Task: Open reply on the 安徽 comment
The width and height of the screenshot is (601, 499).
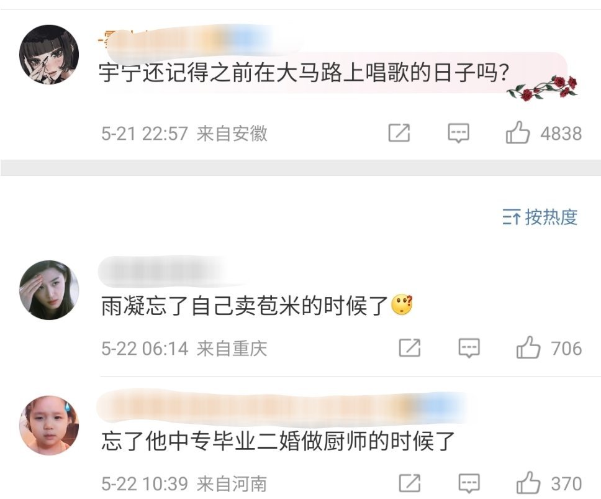Action: pyautogui.click(x=458, y=133)
